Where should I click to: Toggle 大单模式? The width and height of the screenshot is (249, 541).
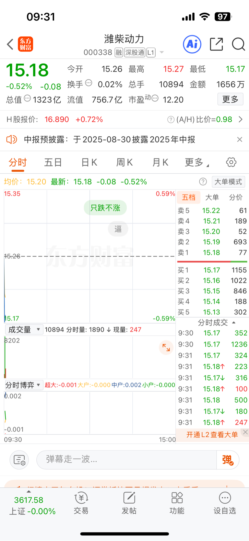(228, 182)
